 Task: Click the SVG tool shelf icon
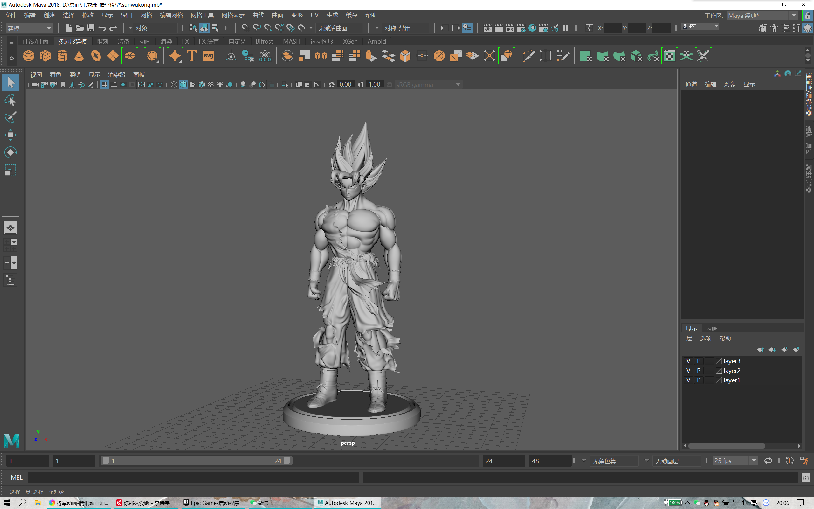(208, 56)
